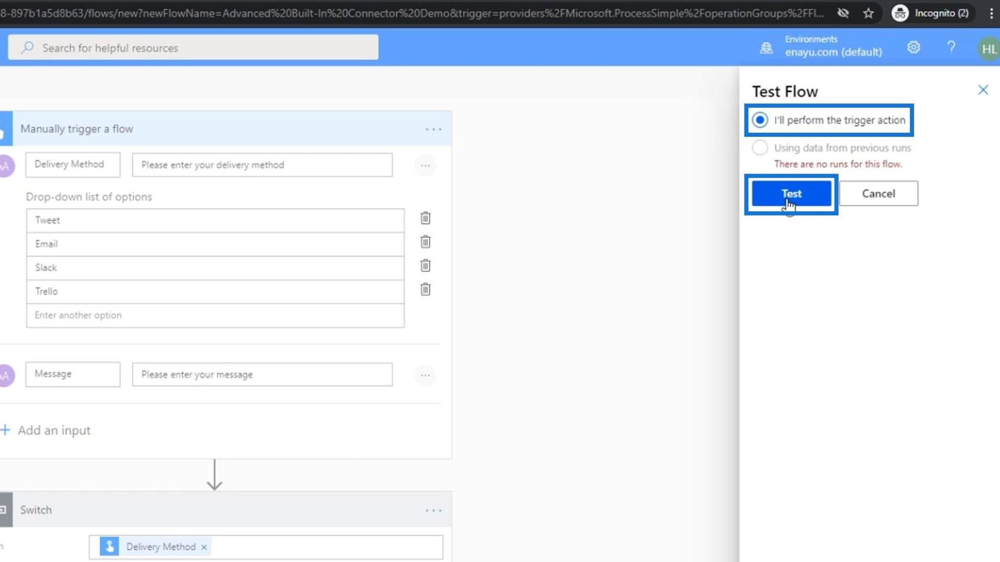
Task: Edit the Trello option field
Action: click(215, 291)
